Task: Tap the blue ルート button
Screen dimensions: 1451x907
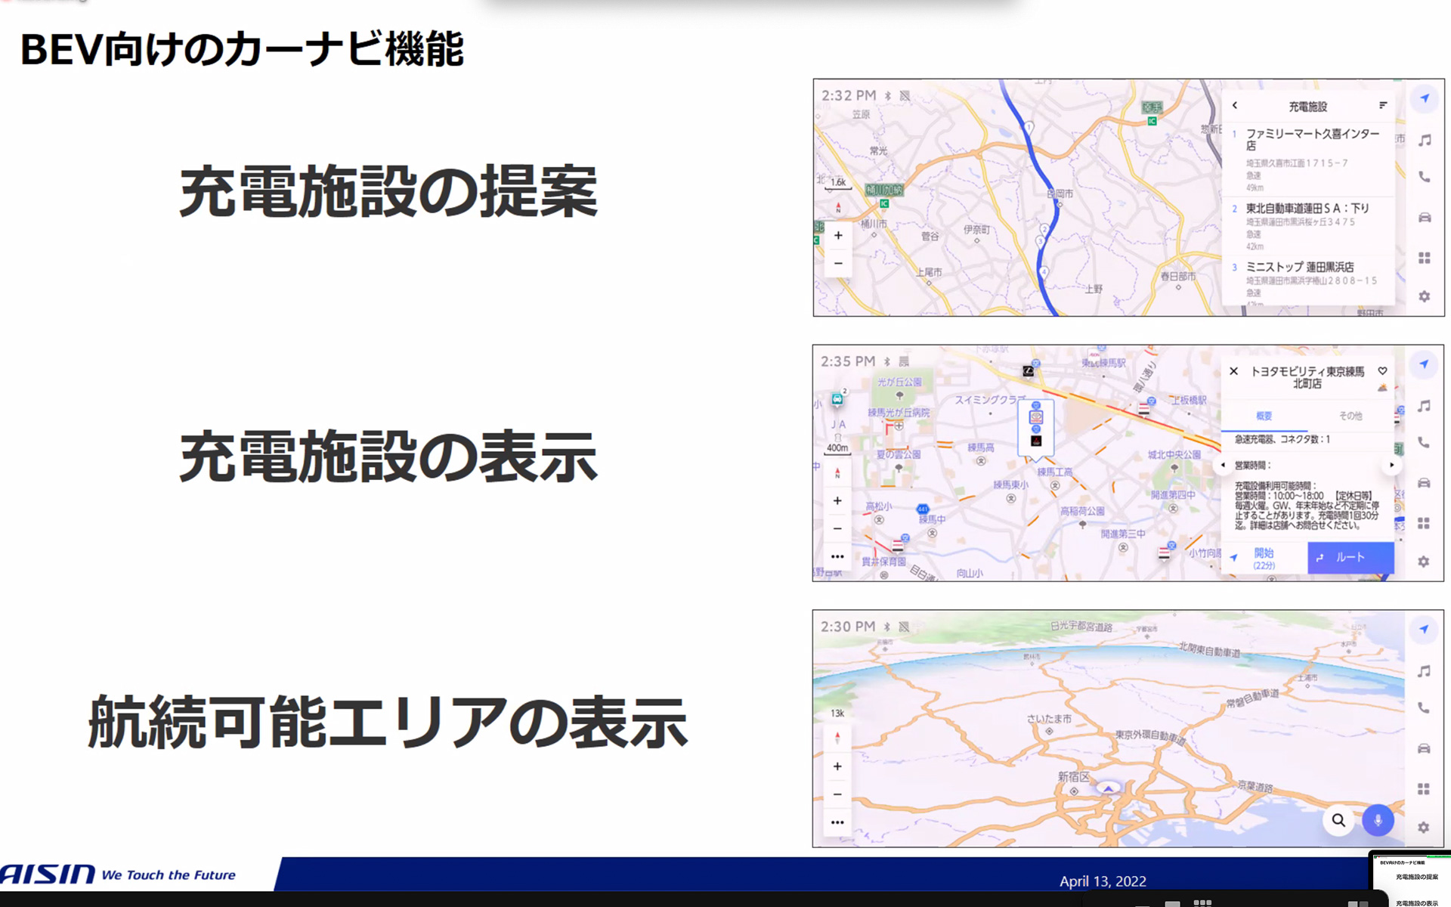Action: pos(1350,557)
